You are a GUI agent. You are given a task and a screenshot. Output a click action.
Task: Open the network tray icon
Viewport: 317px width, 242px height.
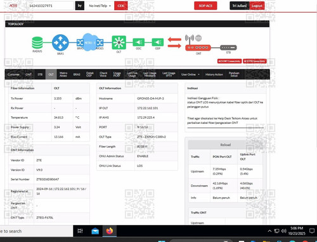[x=276, y=231]
